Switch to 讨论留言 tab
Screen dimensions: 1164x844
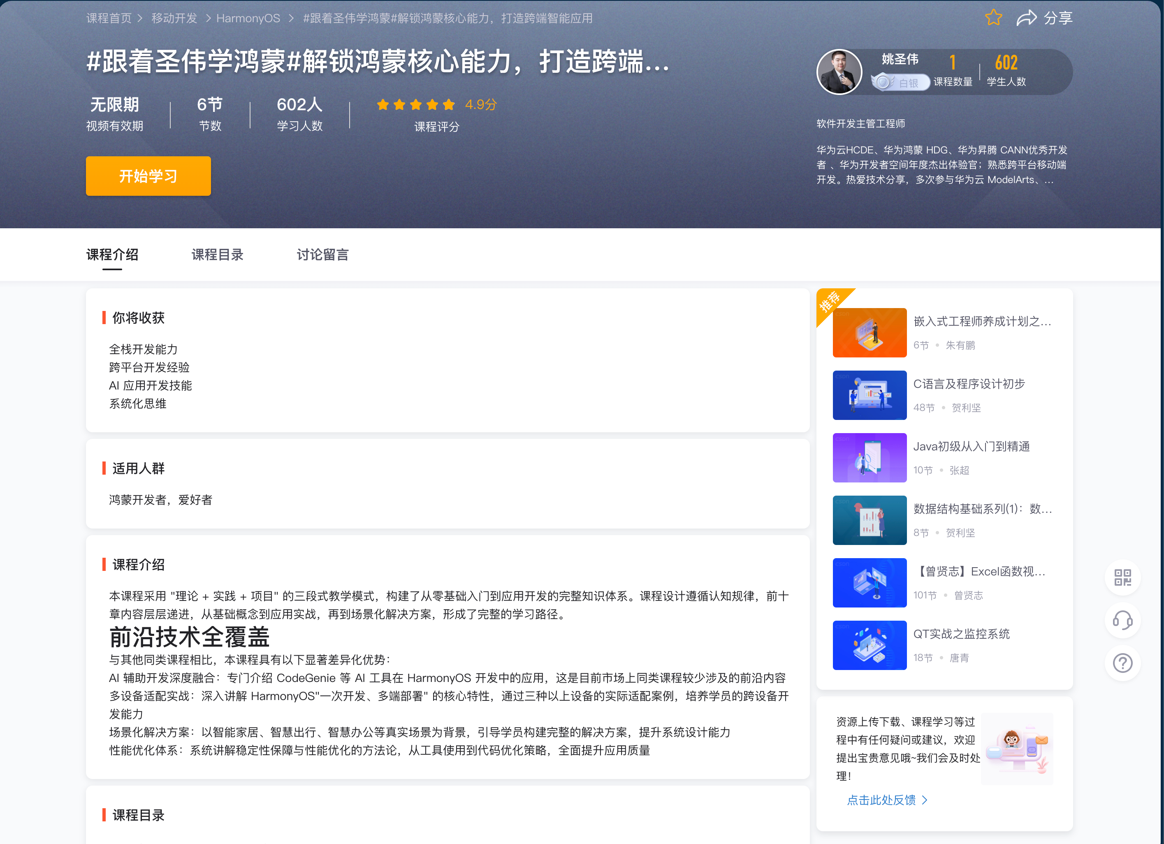(322, 255)
